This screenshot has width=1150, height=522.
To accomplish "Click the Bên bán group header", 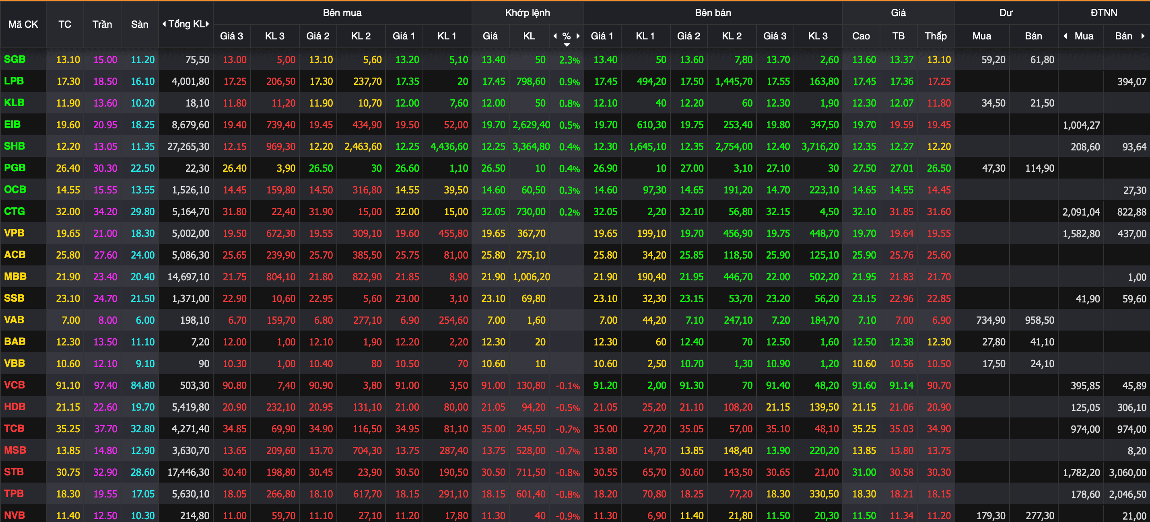I will [x=713, y=13].
